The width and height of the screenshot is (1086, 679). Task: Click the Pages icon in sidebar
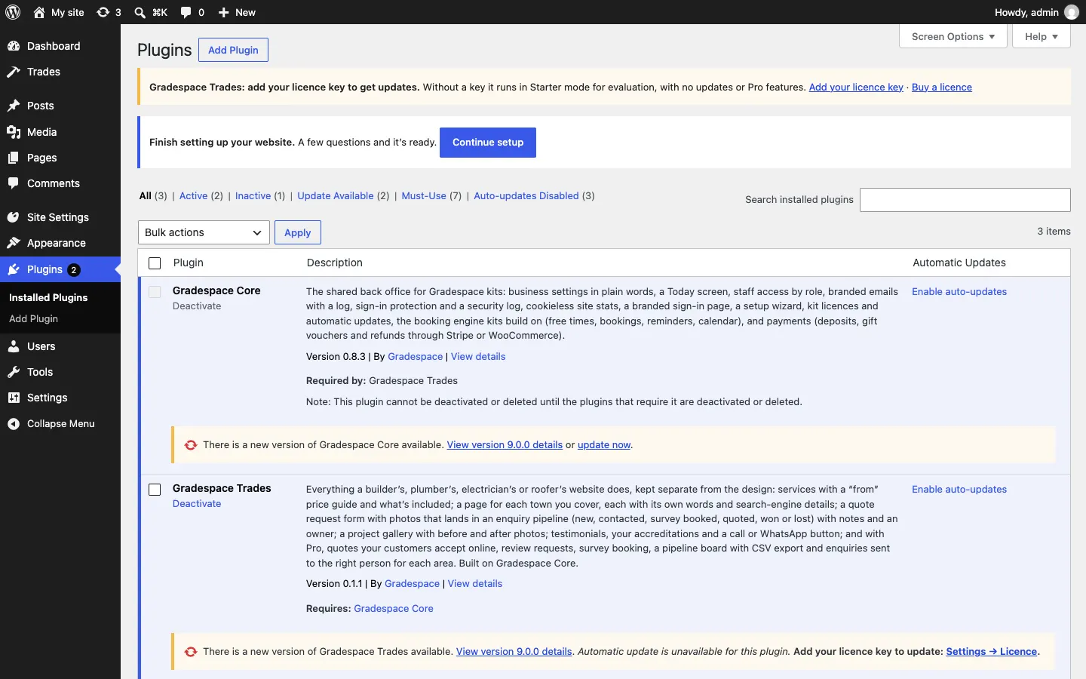14,158
